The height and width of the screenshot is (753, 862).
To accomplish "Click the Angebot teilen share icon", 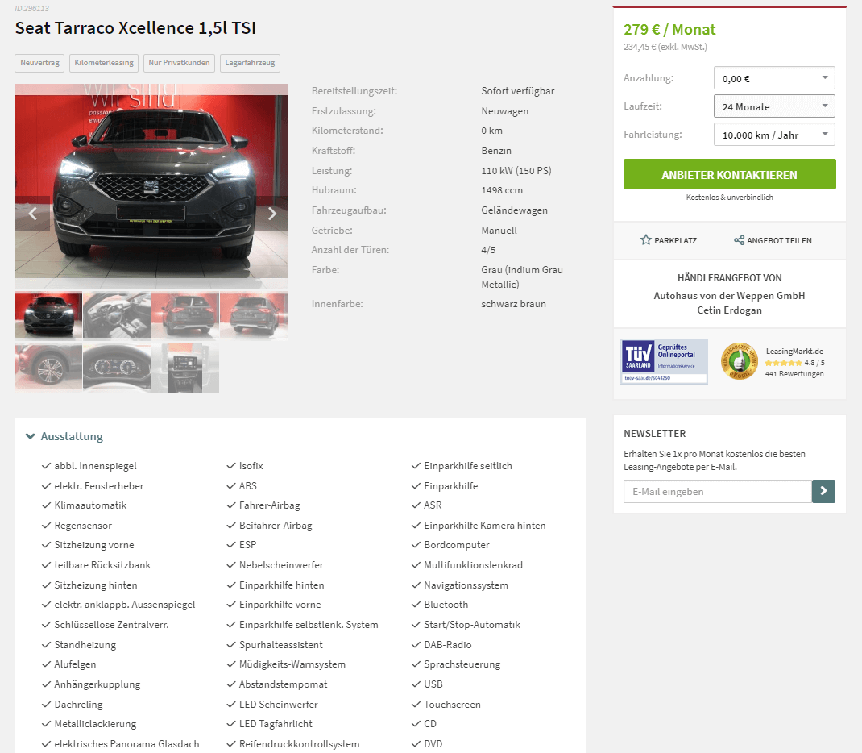I will pos(739,239).
